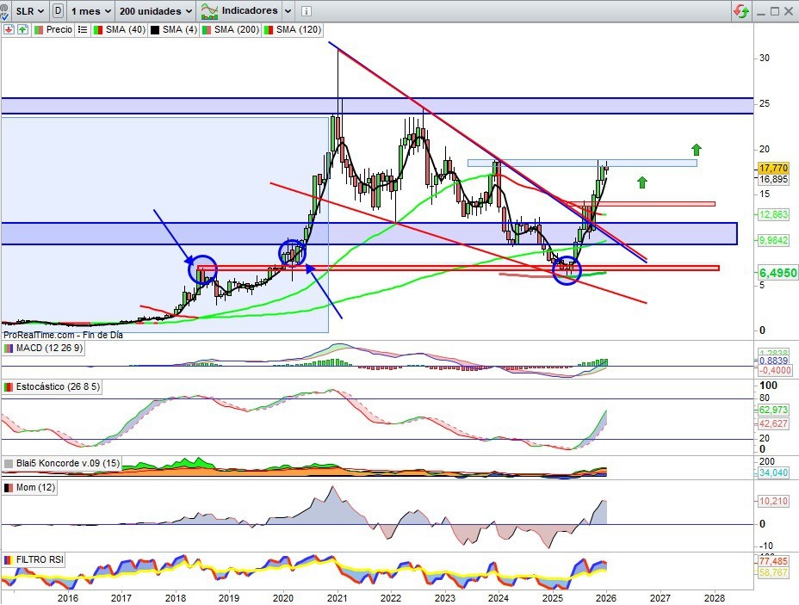Click the red-green refresh arrows icon
Image resolution: width=799 pixels, height=605 pixels.
click(740, 11)
